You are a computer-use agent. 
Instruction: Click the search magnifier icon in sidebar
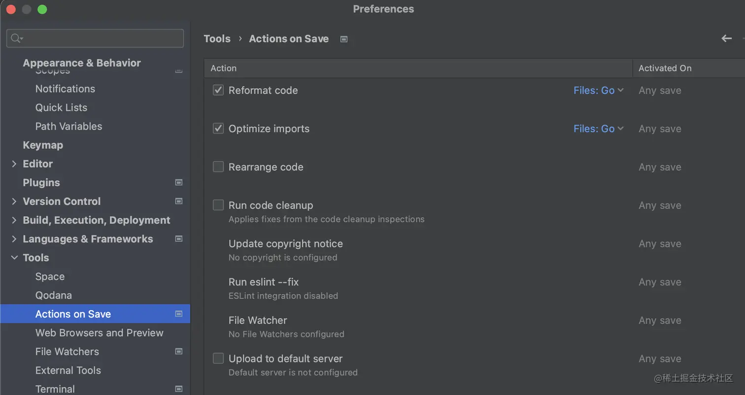(x=16, y=38)
